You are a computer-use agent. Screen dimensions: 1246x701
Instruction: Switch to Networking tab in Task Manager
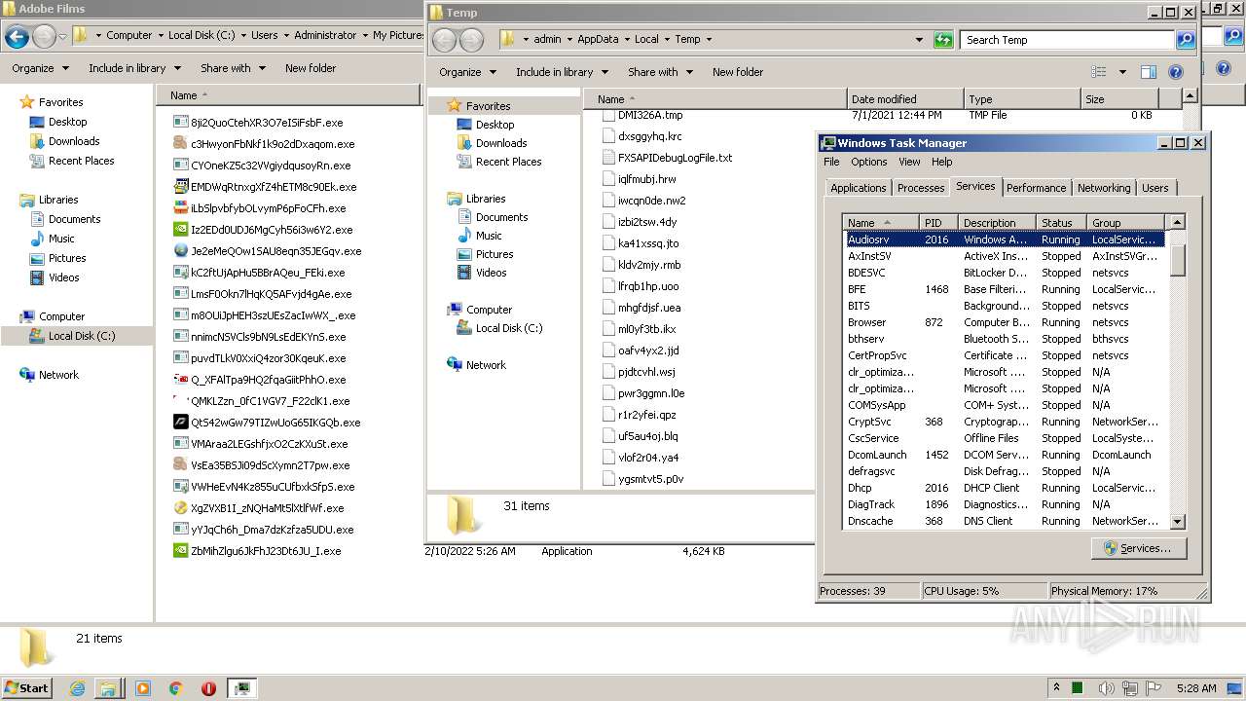tap(1104, 188)
